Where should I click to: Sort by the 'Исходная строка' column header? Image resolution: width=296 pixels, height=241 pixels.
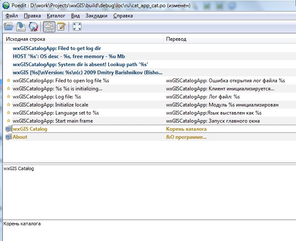(83, 39)
